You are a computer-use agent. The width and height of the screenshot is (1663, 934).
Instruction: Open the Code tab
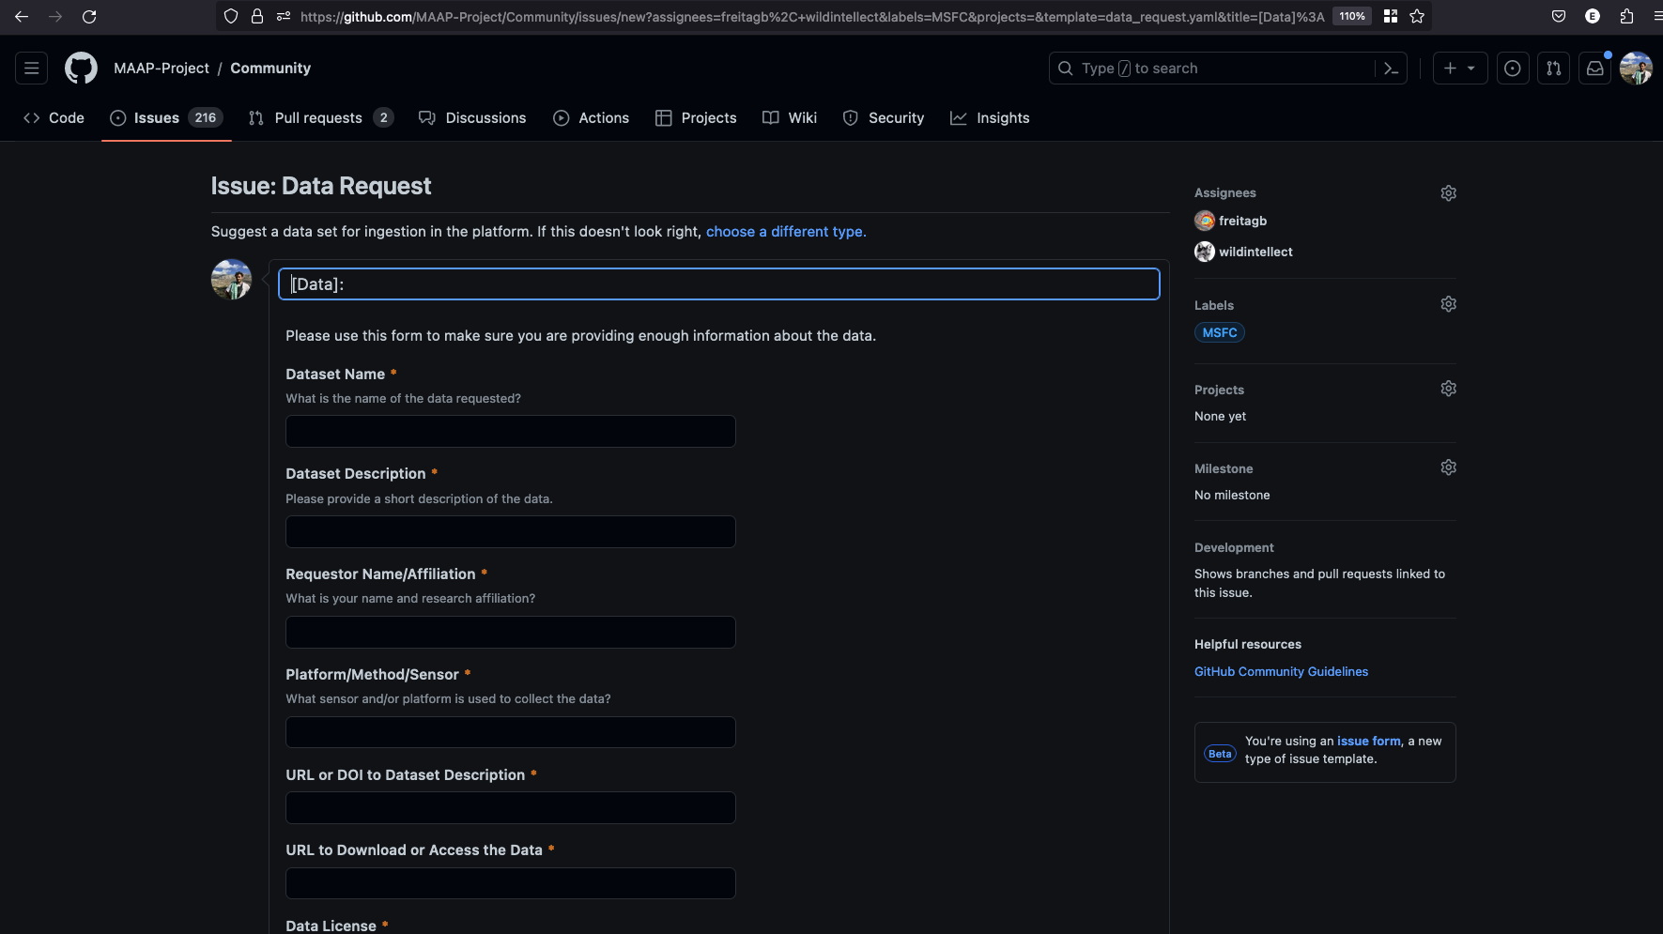[x=54, y=118]
